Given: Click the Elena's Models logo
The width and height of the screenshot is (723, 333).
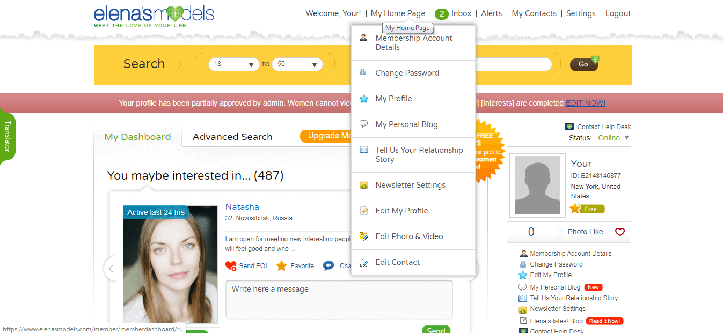Looking at the screenshot, I should pos(154,16).
